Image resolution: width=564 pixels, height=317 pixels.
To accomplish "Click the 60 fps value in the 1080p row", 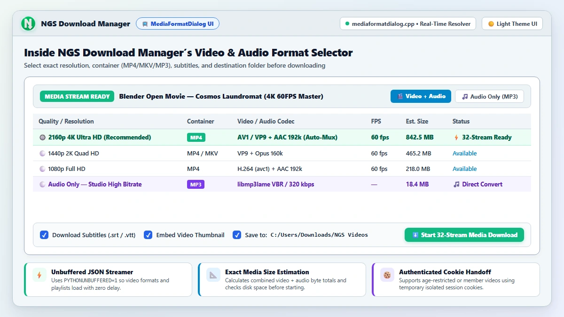I will click(379, 169).
